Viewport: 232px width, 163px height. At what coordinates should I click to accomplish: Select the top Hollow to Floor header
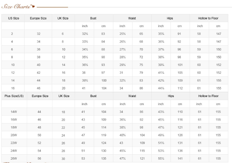pos(209,18)
